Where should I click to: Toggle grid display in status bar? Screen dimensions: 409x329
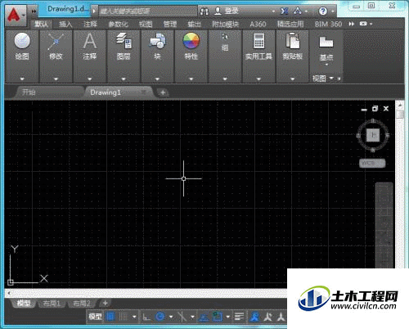point(110,317)
